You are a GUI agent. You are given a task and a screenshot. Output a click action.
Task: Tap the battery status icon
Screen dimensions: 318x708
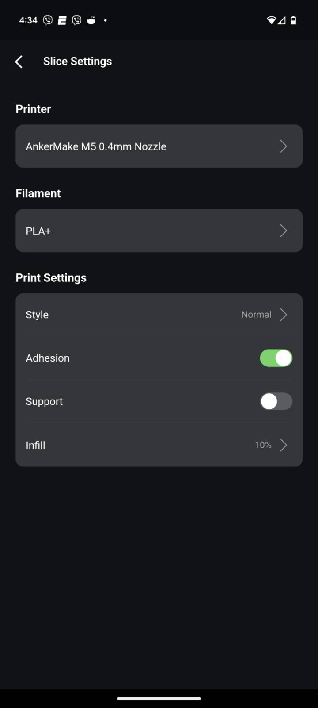coord(293,20)
